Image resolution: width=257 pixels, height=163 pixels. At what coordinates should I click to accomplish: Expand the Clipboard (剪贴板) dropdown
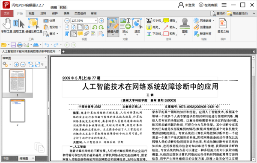[x=60, y=27]
